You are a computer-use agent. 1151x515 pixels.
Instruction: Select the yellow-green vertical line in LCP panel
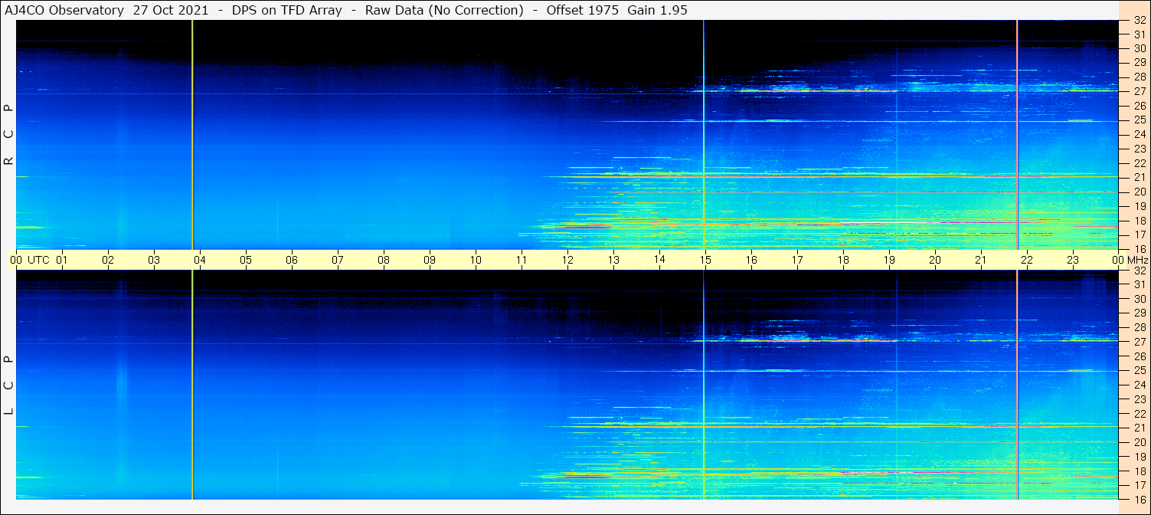(1017, 383)
